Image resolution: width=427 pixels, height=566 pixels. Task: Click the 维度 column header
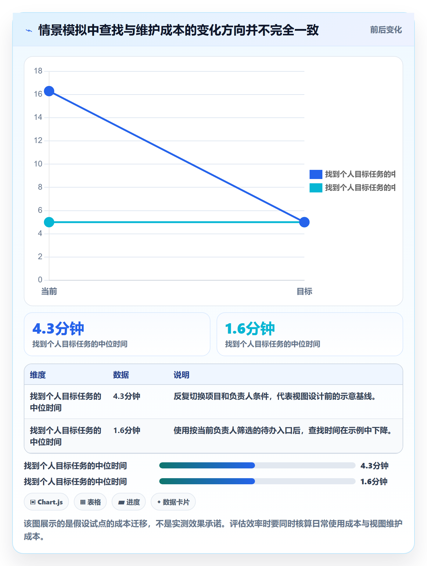(38, 375)
